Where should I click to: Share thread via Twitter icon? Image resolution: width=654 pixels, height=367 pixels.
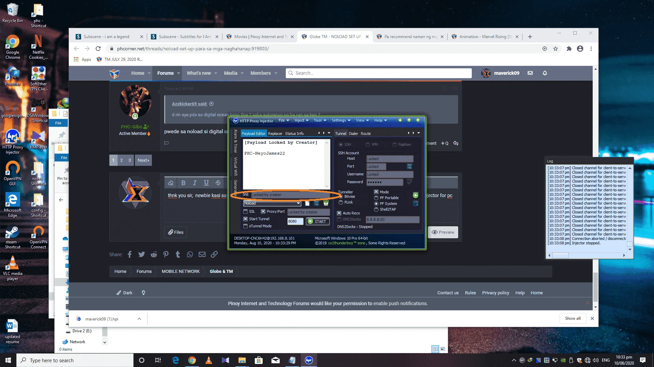142,255
